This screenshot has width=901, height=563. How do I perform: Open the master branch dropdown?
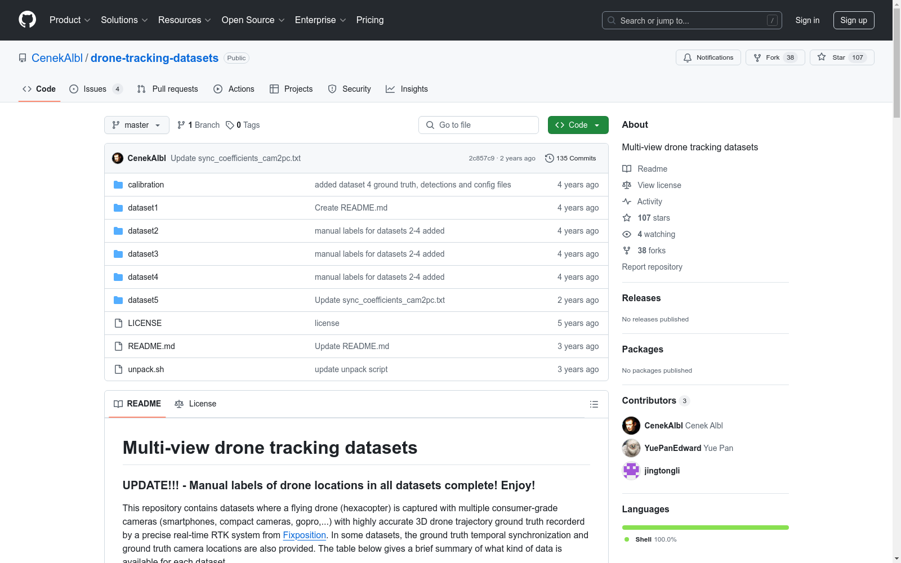tap(137, 125)
